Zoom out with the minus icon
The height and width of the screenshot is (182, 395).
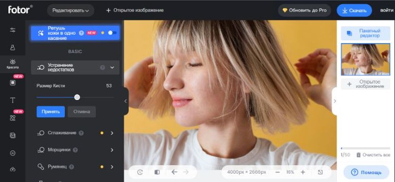point(277,172)
